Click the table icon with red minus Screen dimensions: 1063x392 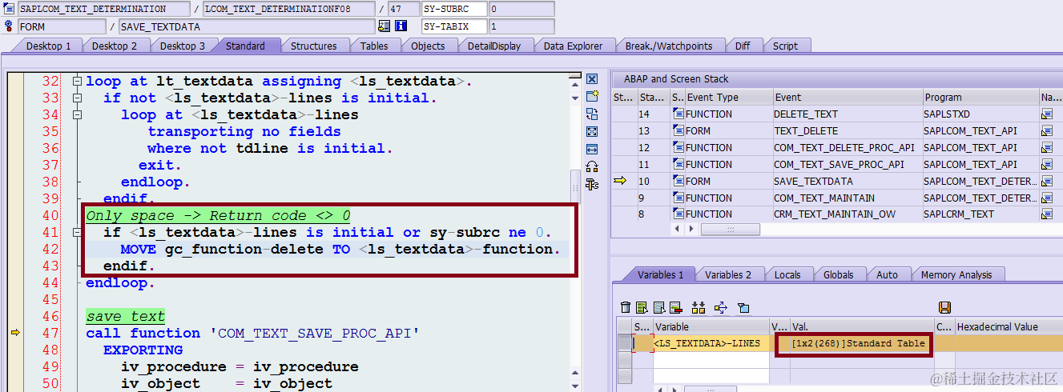675,307
